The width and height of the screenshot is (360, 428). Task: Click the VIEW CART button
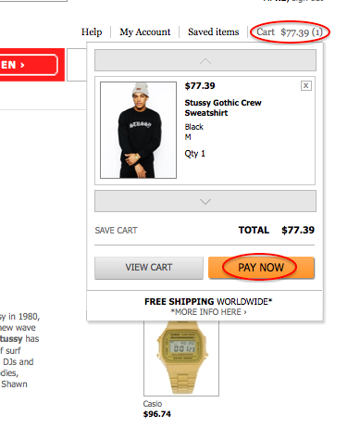click(x=149, y=268)
